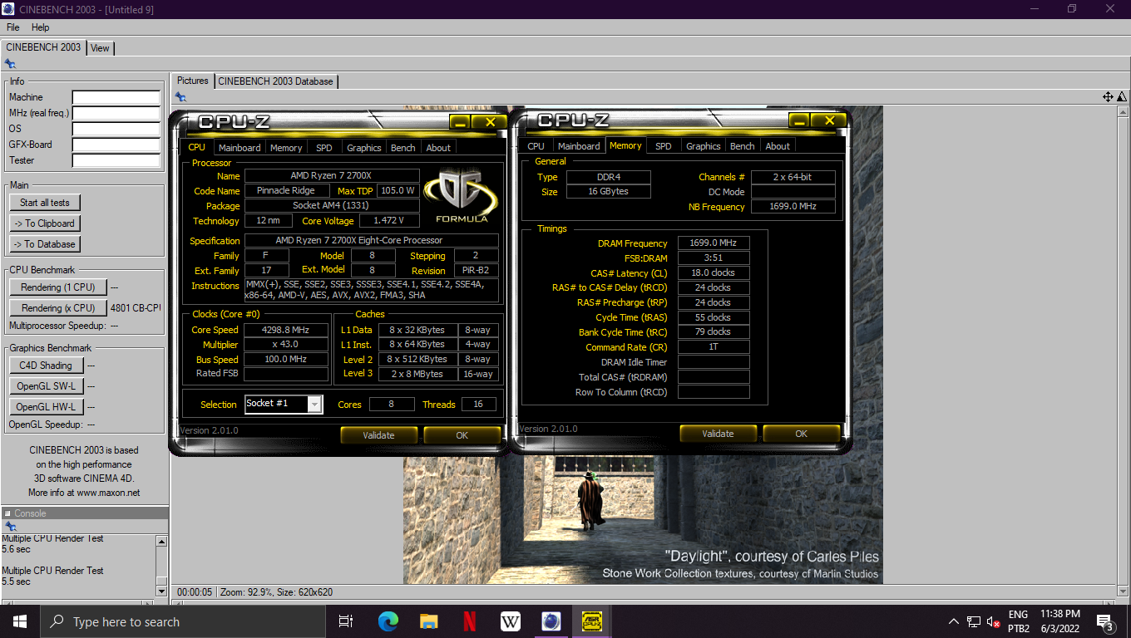The height and width of the screenshot is (638, 1131).
Task: Open Netflix from the taskbar
Action: click(x=469, y=621)
